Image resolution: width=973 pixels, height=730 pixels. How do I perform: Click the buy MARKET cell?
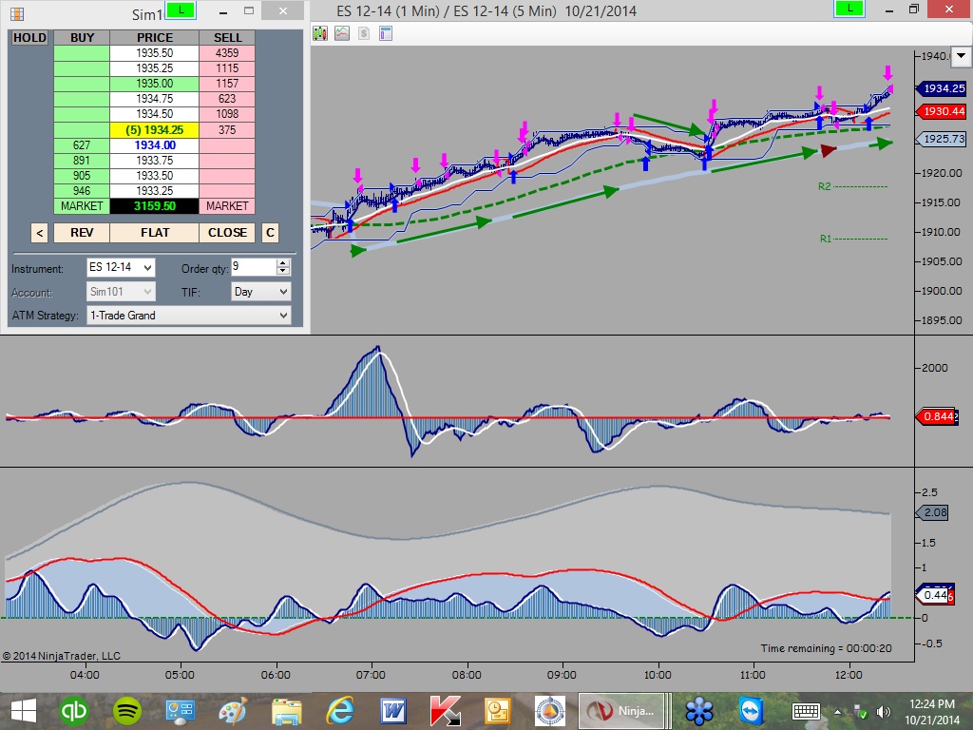coord(82,206)
